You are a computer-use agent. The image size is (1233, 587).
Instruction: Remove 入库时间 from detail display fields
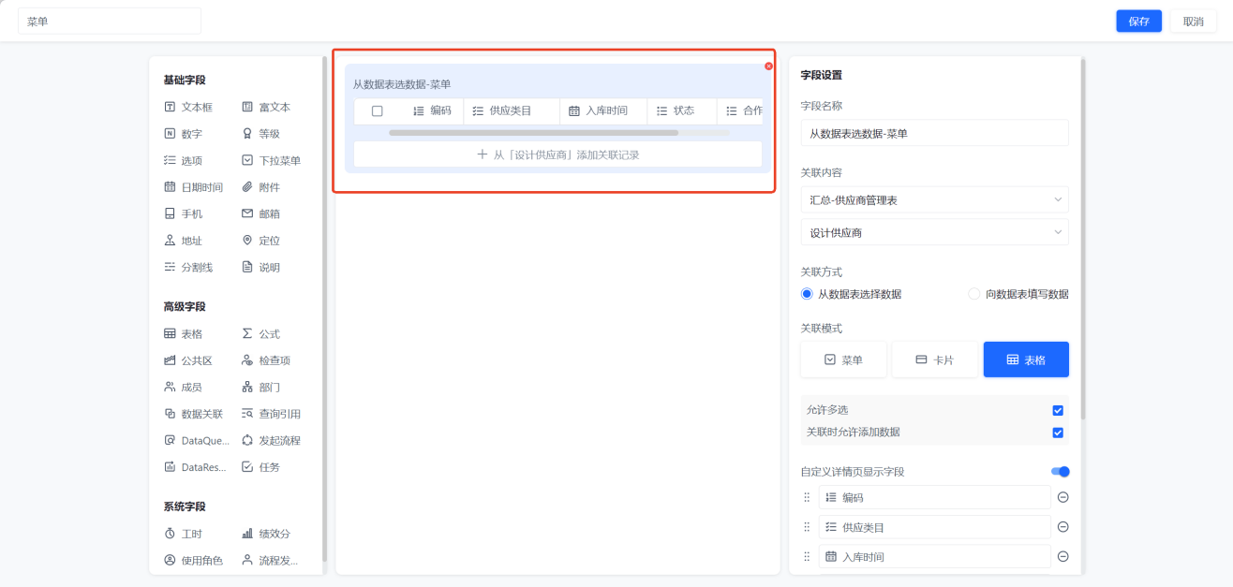click(1062, 557)
